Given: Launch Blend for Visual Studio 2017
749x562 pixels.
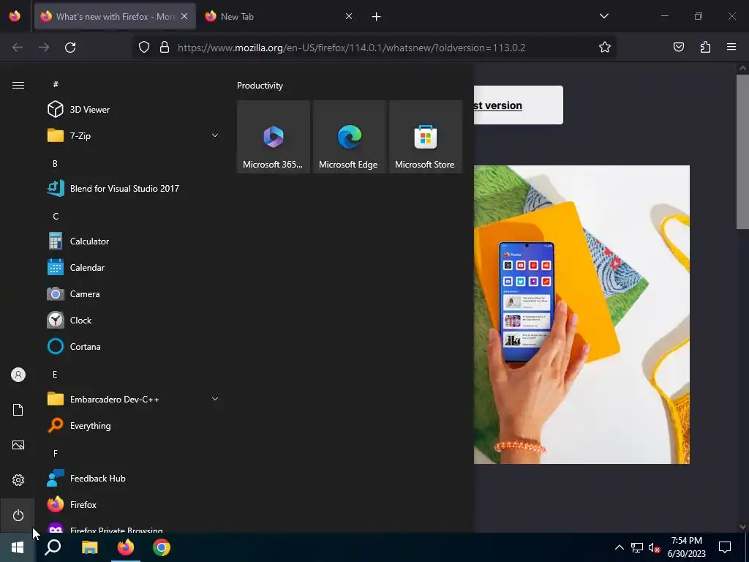Looking at the screenshot, I should [x=134, y=188].
